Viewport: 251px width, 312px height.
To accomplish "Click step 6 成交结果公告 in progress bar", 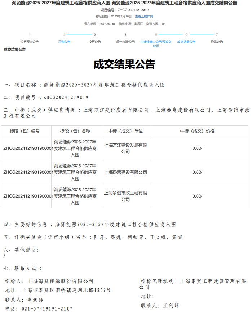I will 186,42.
